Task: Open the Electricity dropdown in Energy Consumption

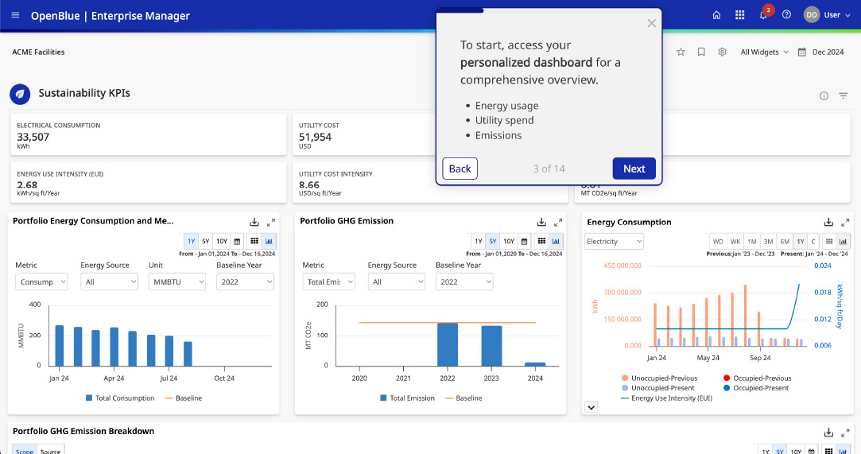Action: point(614,241)
